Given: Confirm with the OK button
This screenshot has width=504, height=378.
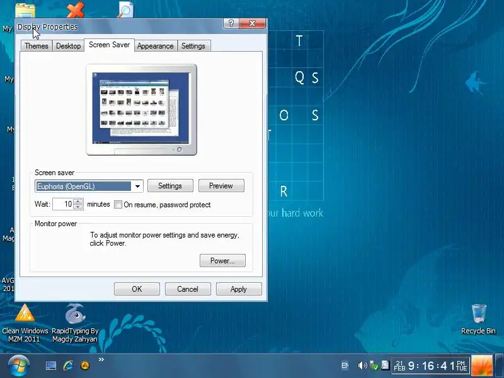Looking at the screenshot, I should (137, 289).
